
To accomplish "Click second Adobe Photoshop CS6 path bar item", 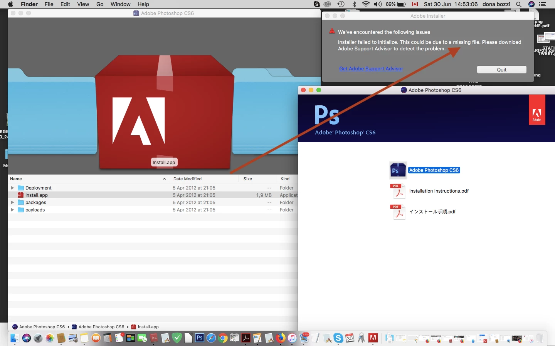I will coord(98,327).
